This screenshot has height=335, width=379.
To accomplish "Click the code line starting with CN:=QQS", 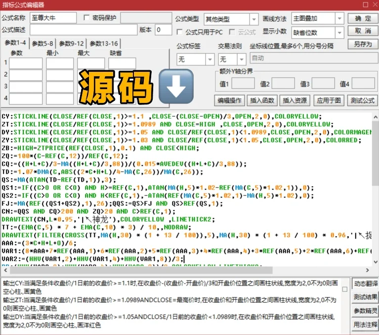I will tap(89, 212).
